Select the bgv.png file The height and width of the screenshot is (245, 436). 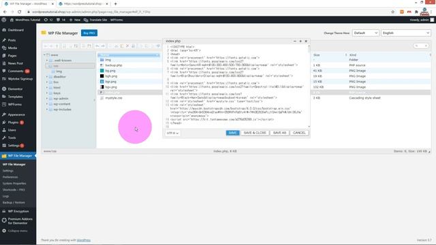(x=111, y=87)
